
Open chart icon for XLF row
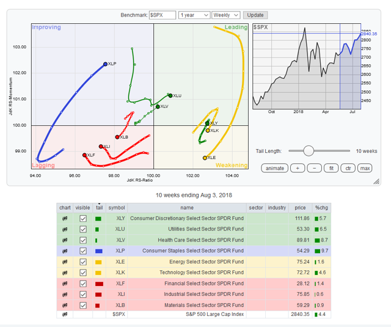(x=65, y=284)
